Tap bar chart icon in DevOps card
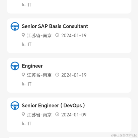The image size is (138, 138). pyautogui.click(x=23, y=123)
